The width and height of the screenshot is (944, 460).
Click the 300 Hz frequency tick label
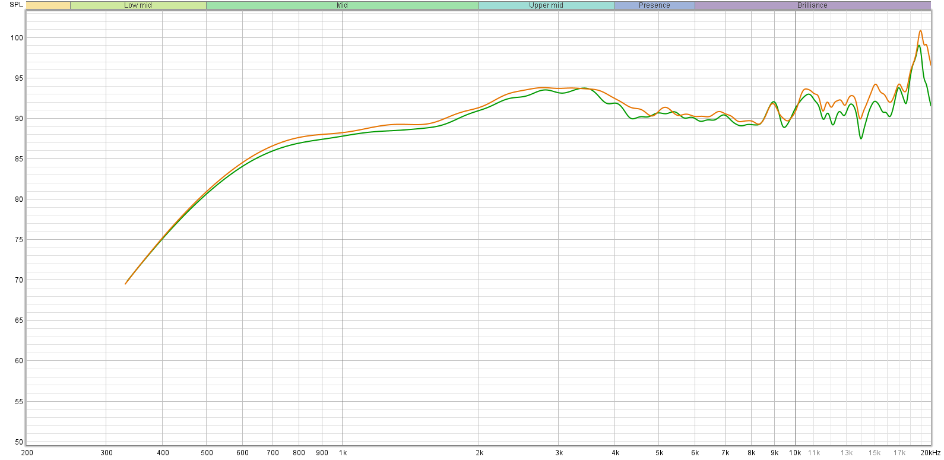point(106,453)
